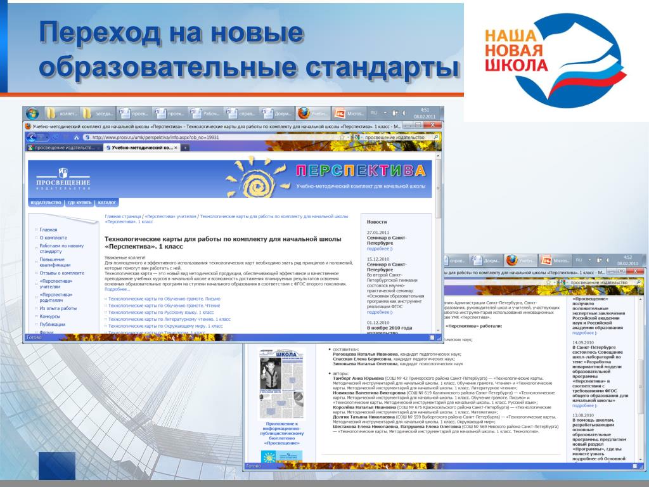Close the 'Учебно-методический ко...' tab
This screenshot has width=649, height=487.
click(x=176, y=147)
